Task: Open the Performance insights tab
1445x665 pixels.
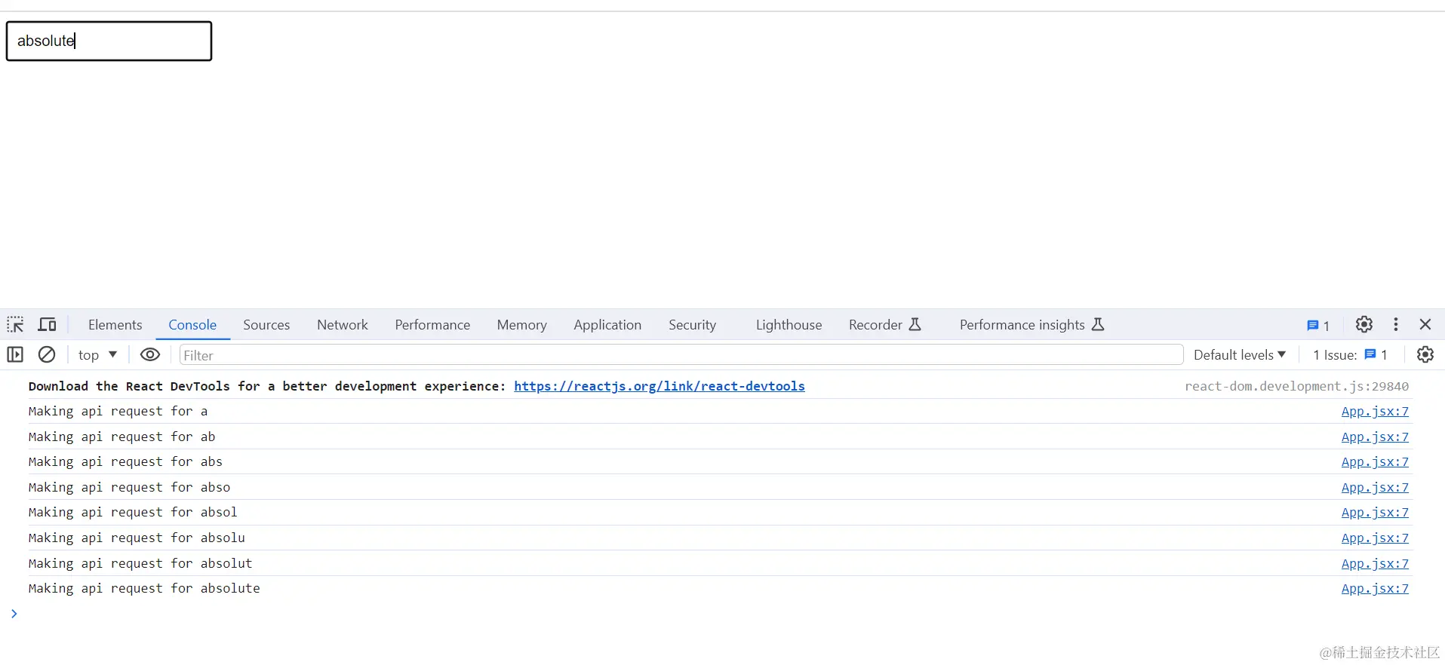Action: tap(1031, 325)
